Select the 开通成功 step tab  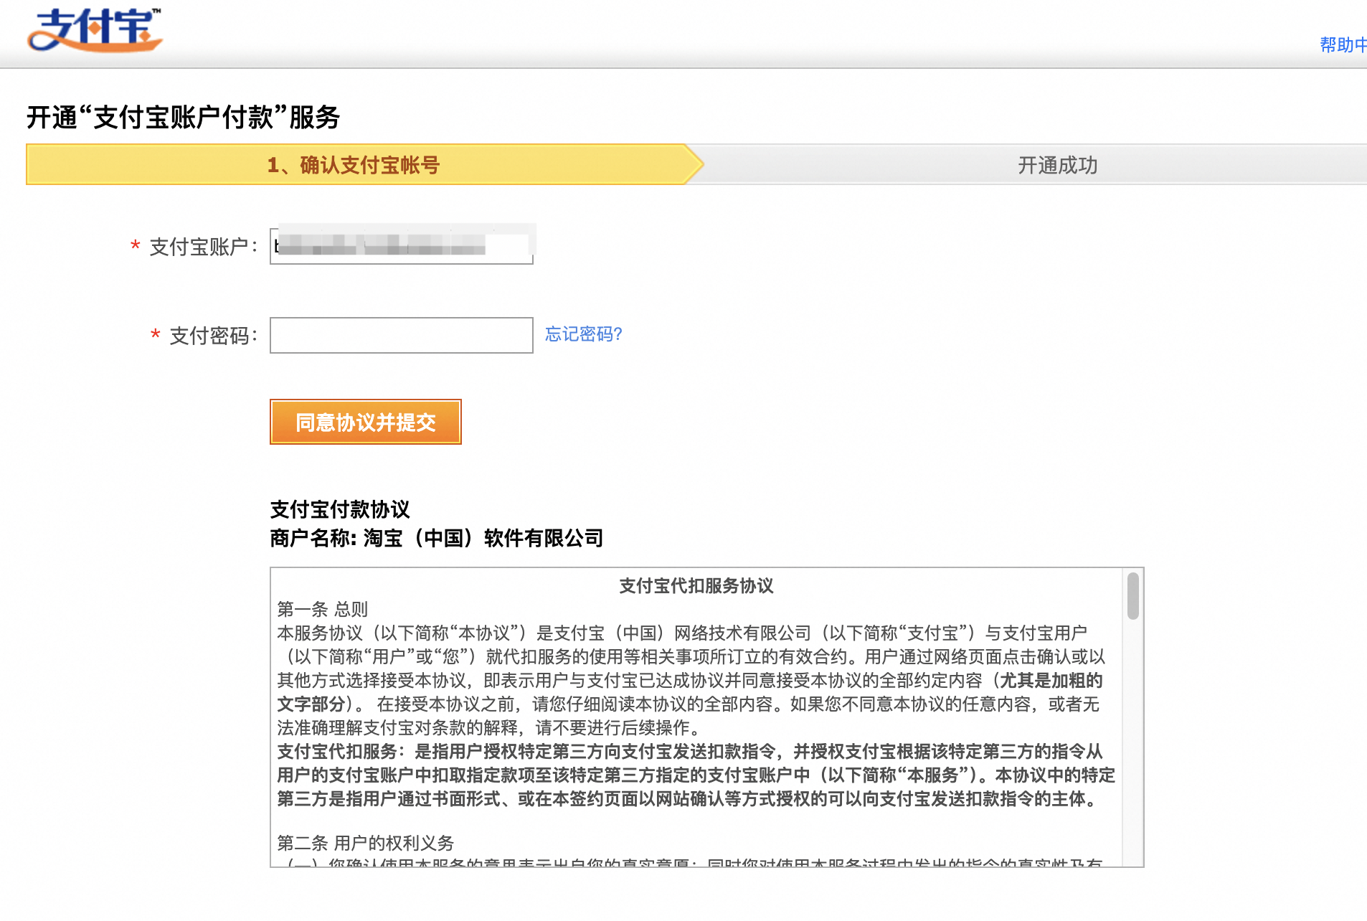tap(1057, 165)
